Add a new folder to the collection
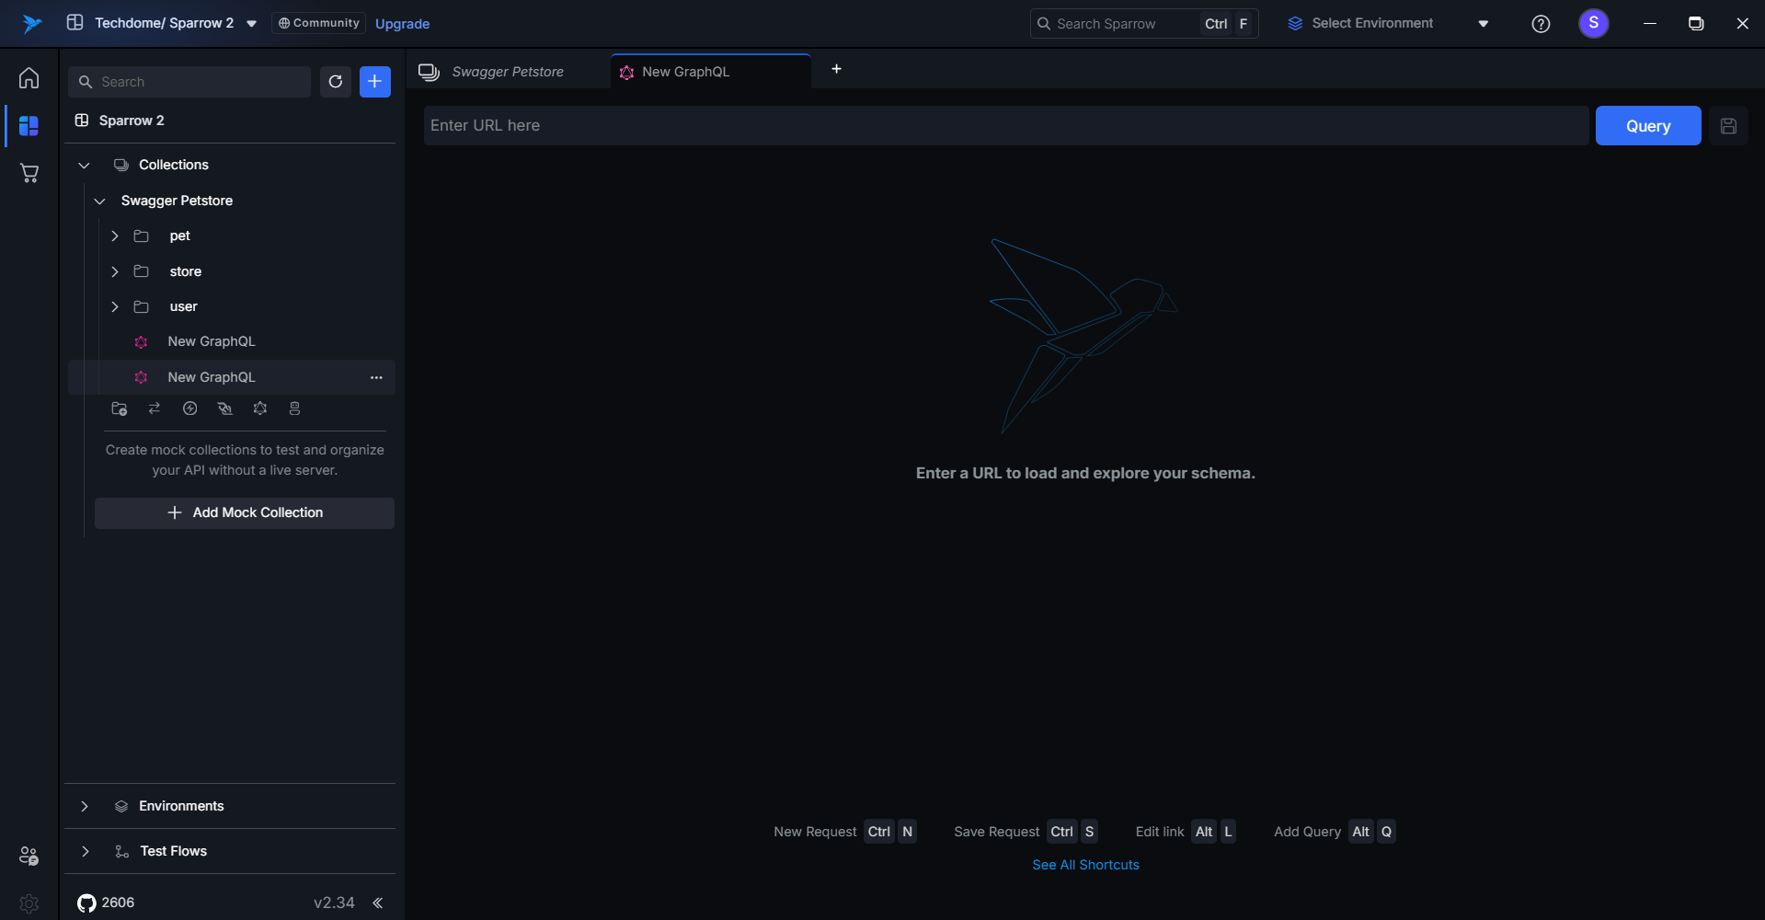1765x920 pixels. (x=119, y=408)
